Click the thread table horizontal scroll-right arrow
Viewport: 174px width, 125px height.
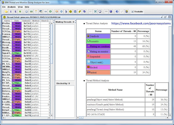point(49,118)
